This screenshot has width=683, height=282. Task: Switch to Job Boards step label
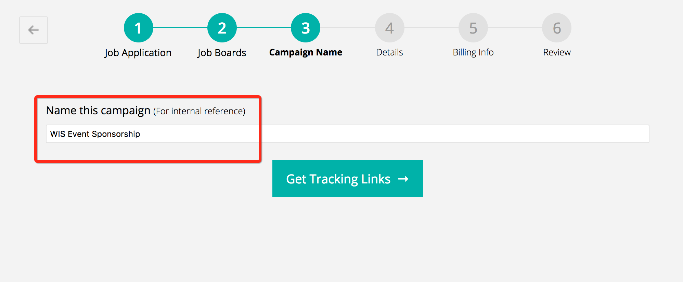click(222, 53)
